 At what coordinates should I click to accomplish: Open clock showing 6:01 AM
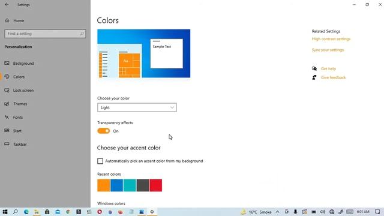point(363,212)
